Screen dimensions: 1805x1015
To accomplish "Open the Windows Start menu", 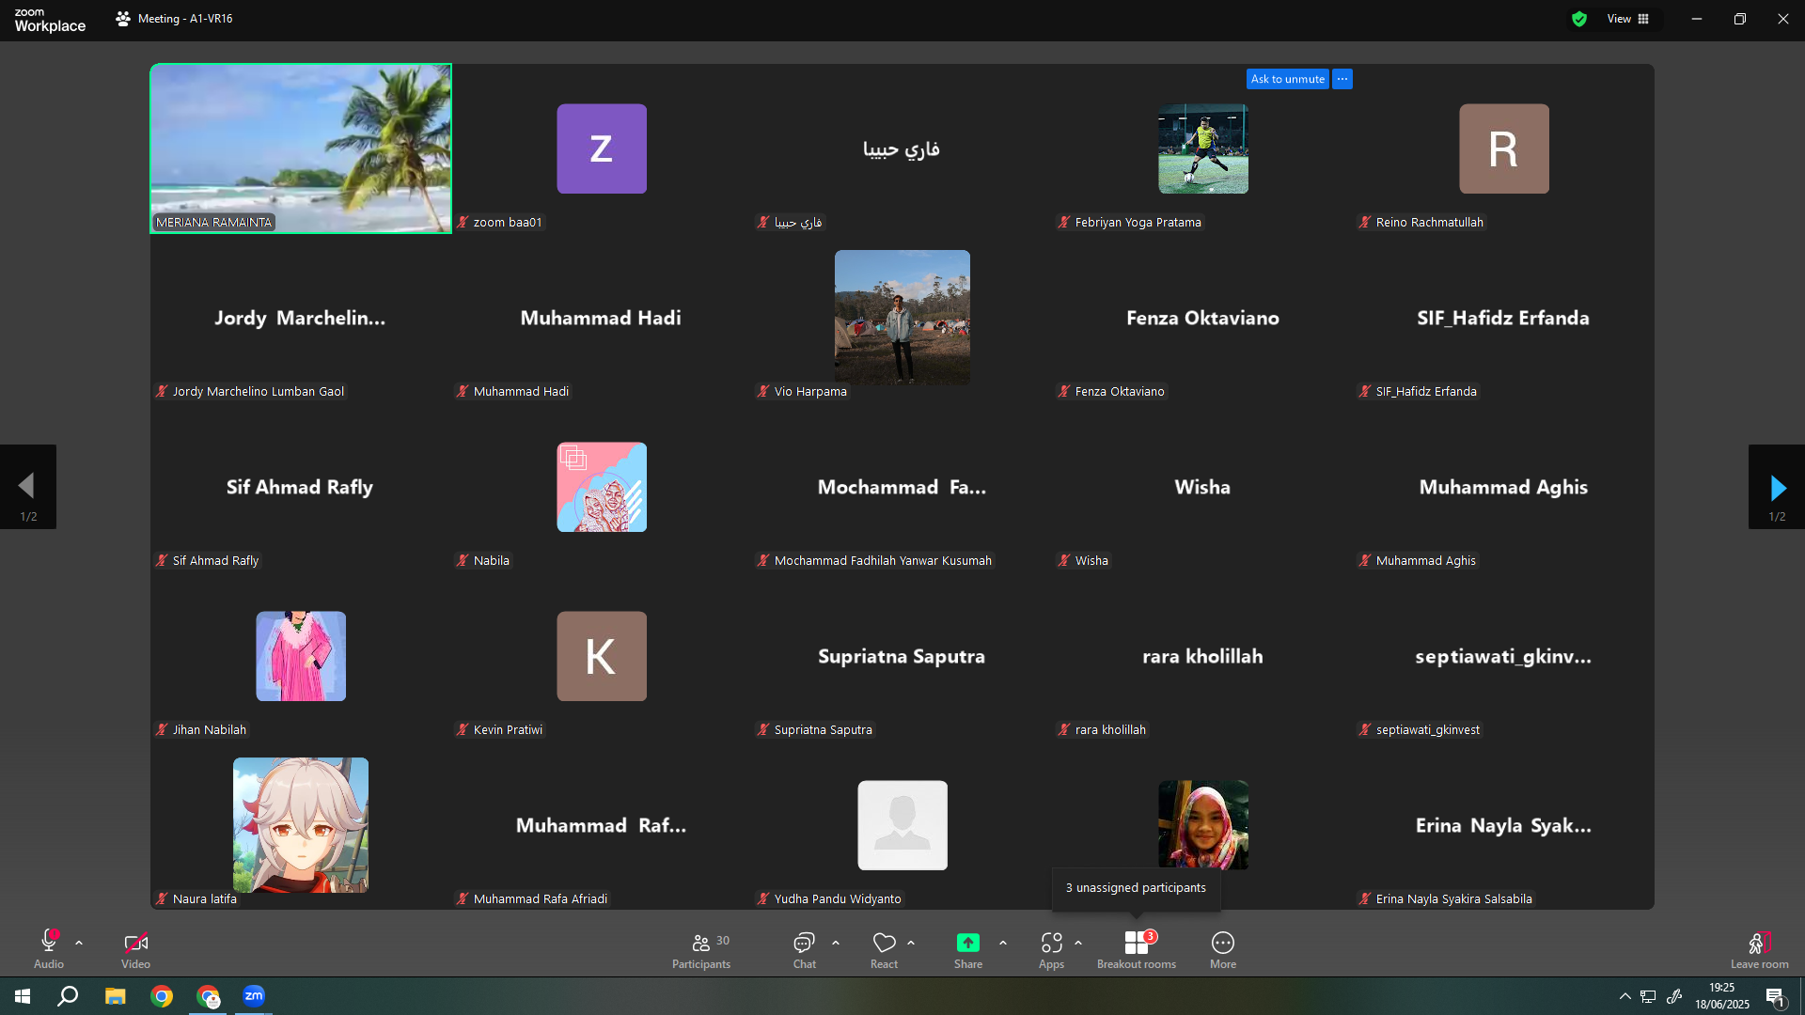I will [23, 996].
